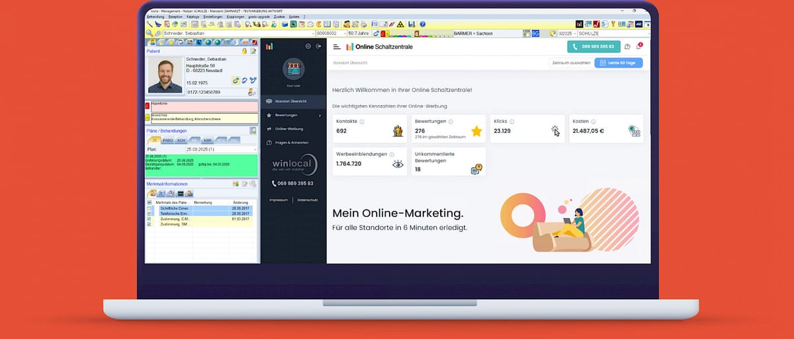The width and height of the screenshot is (794, 339).
Task: Click the black bar chart icon in top-right toolbar
Action: 579,24
